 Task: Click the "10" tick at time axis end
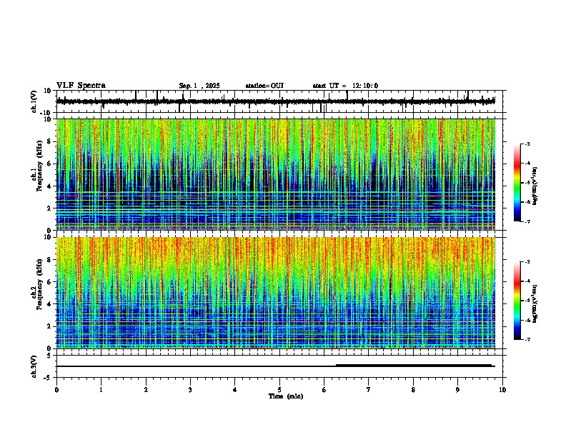click(502, 390)
